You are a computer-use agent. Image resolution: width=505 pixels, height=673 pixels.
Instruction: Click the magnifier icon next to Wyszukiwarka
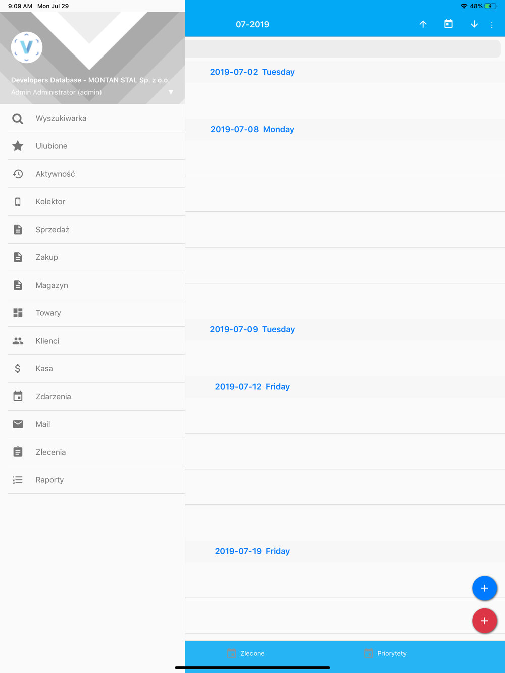(x=18, y=119)
